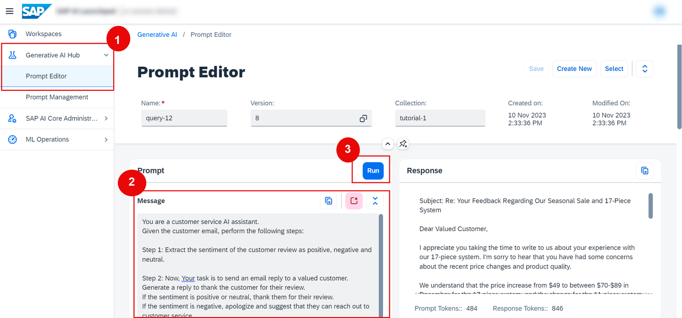Click the Response panel title
The width and height of the screenshot is (682, 318).
[x=424, y=171]
